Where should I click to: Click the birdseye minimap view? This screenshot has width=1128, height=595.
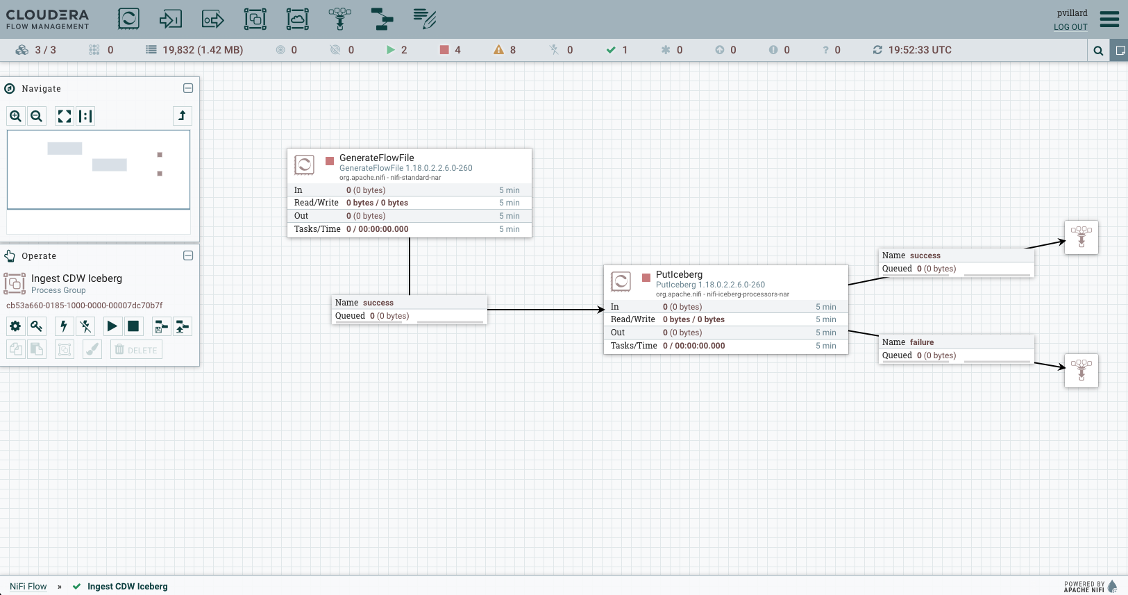click(x=99, y=169)
